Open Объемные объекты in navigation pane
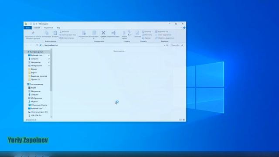The width and height of the screenshot is (279, 157). coord(39,105)
